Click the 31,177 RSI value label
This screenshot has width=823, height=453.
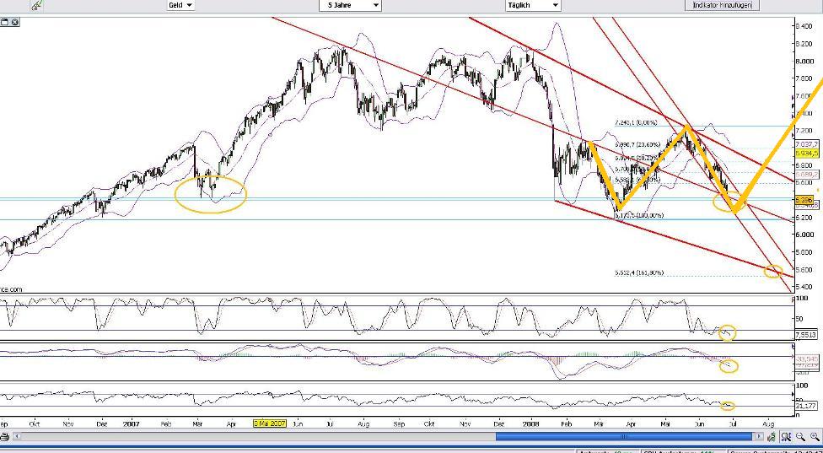click(805, 406)
